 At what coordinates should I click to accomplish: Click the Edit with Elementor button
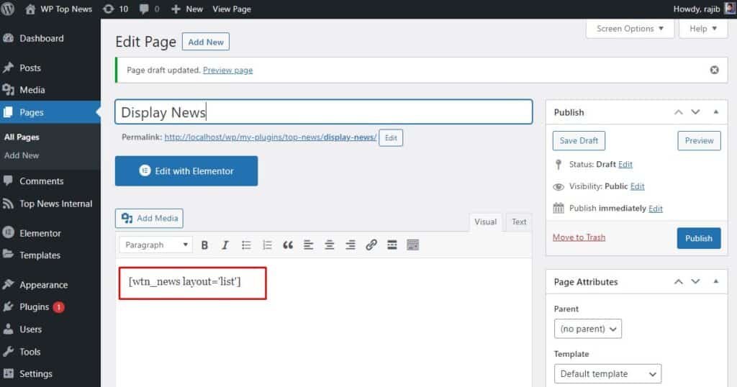point(186,171)
